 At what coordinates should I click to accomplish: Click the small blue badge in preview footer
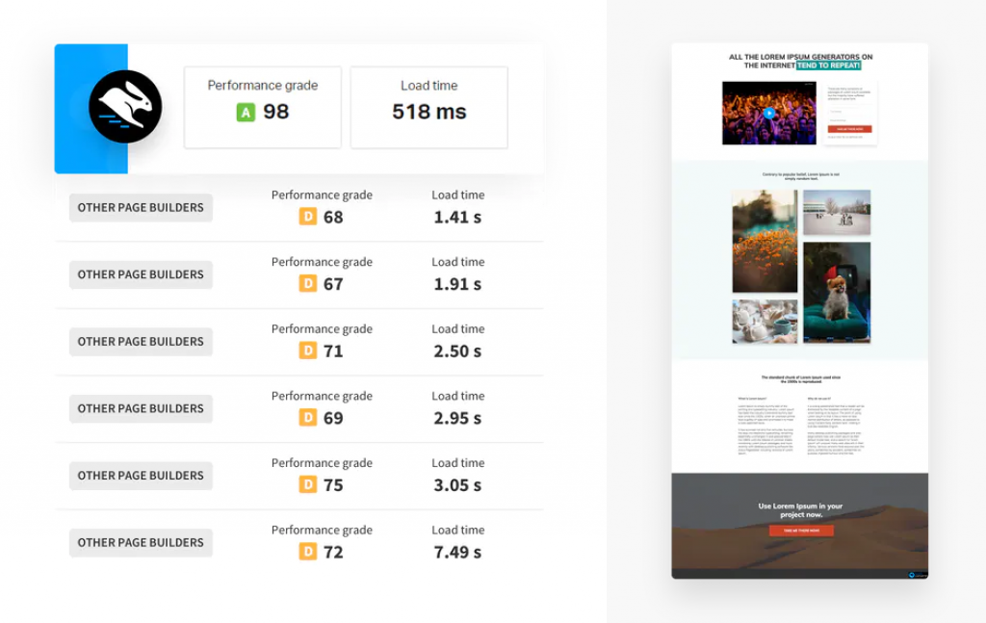(x=910, y=574)
